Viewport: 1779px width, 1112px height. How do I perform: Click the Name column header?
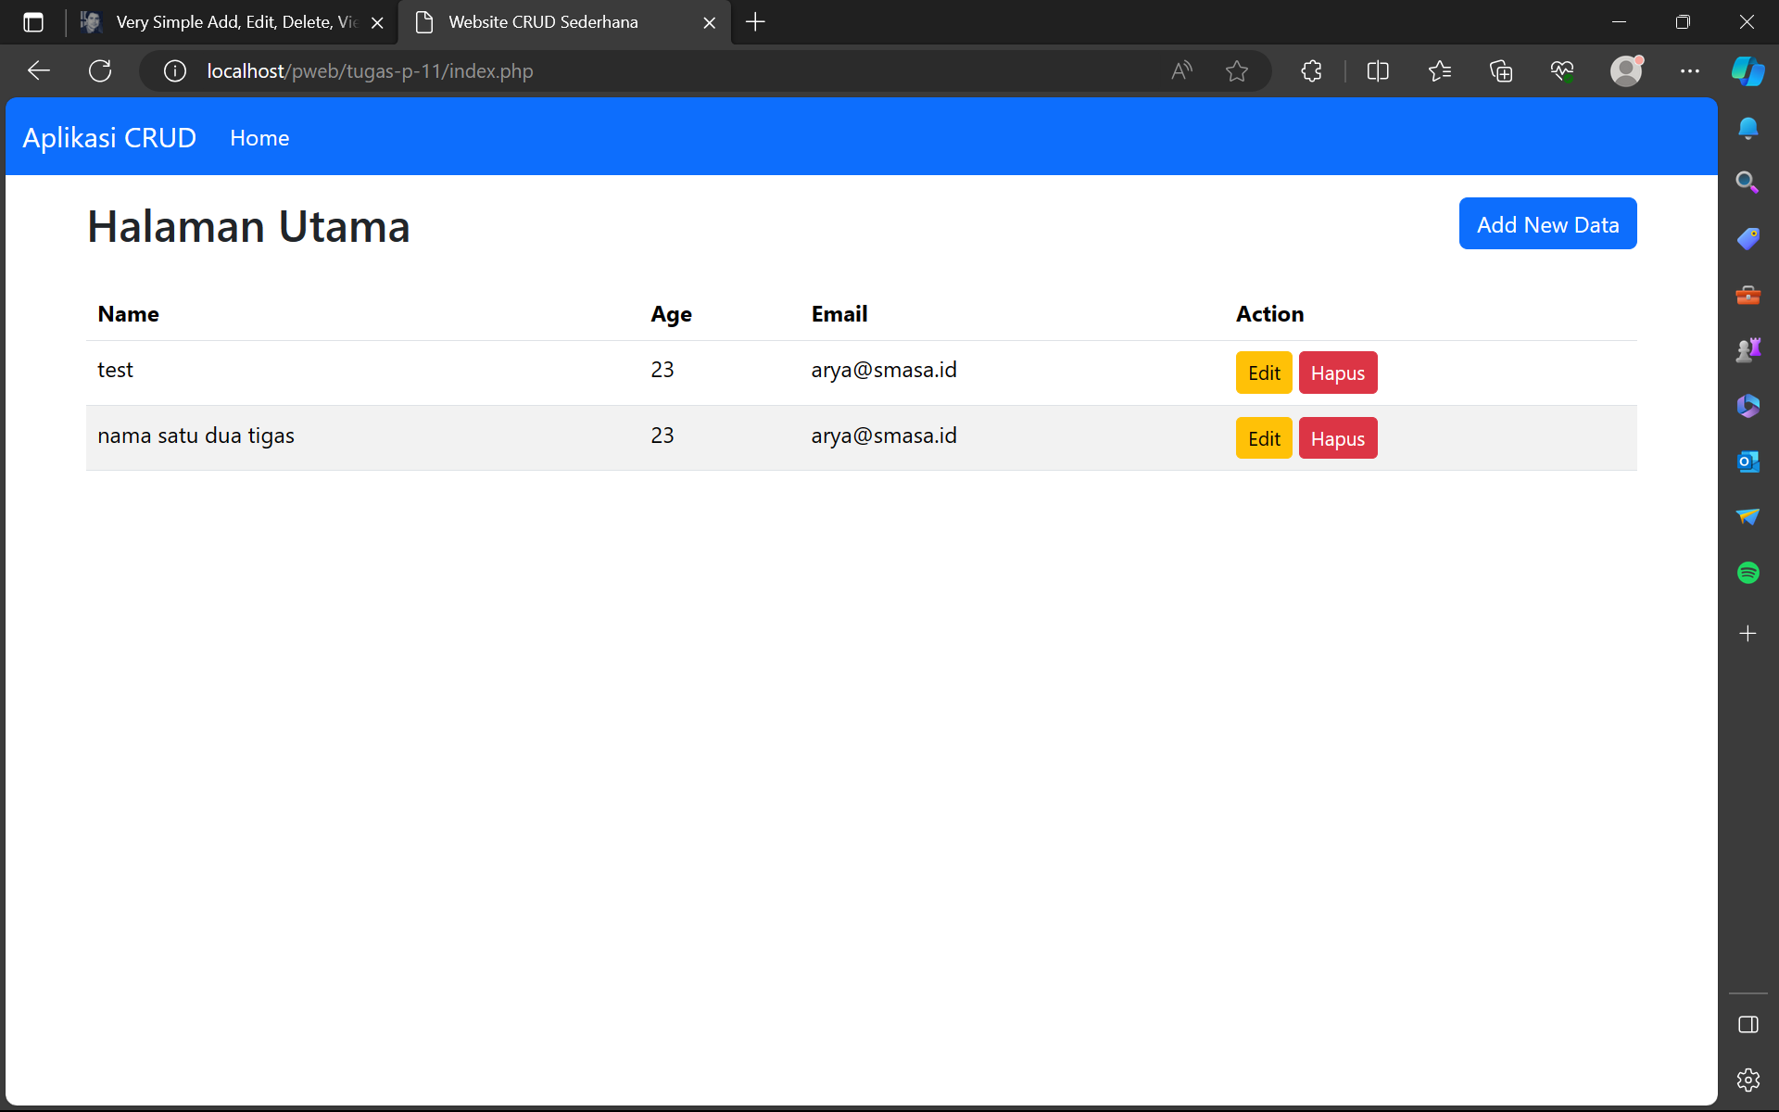pyautogui.click(x=128, y=314)
